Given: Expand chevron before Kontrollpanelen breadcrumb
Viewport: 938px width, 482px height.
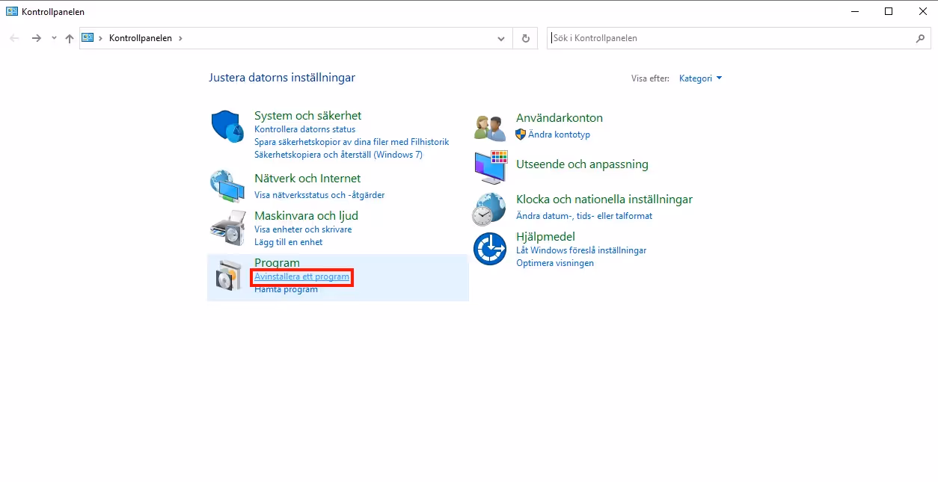Looking at the screenshot, I should (101, 38).
